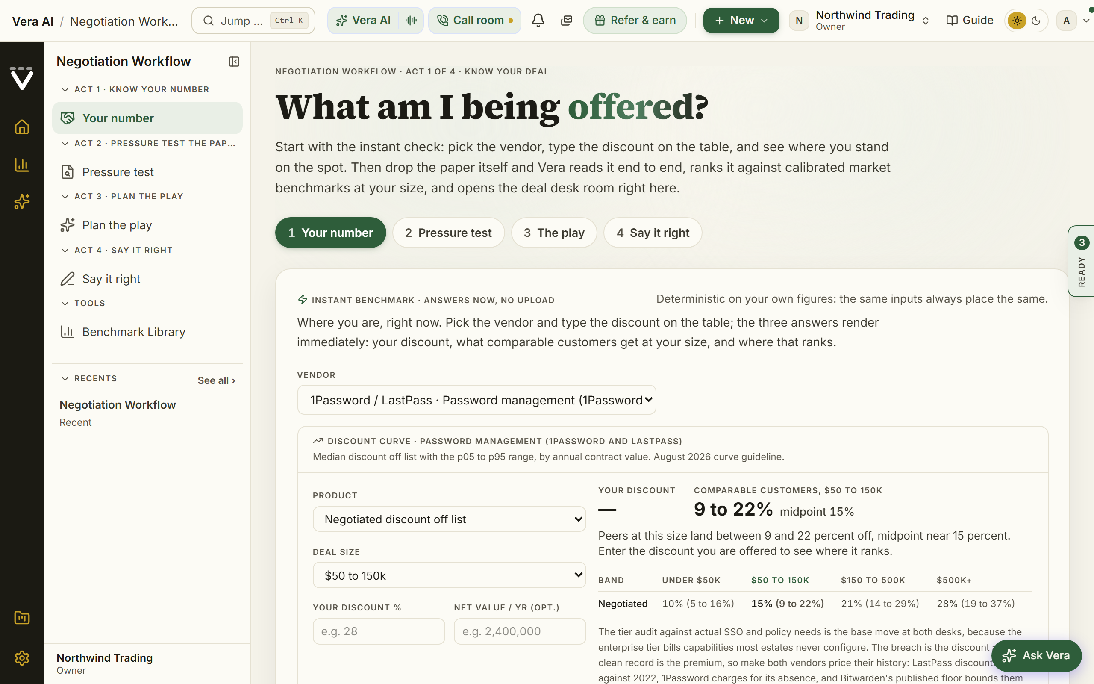Select step 3 The play tab
This screenshot has height=684, width=1094.
coord(554,233)
